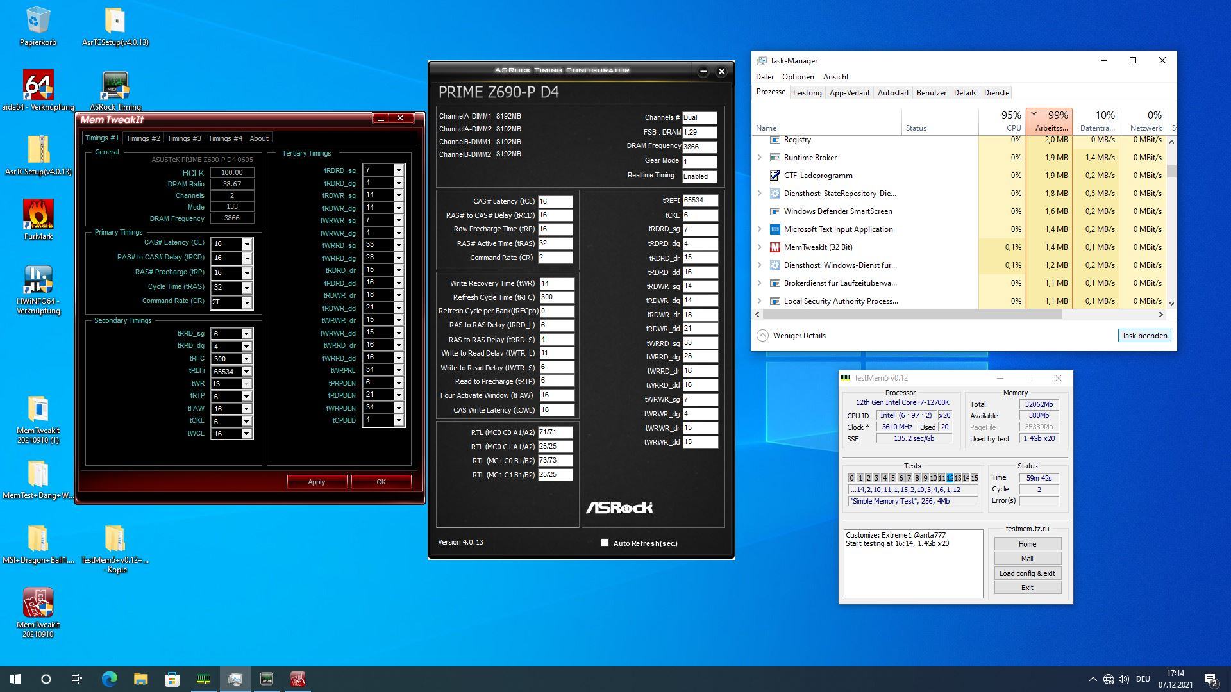The width and height of the screenshot is (1231, 692).
Task: Click Exit button in TestMem5
Action: (x=1027, y=588)
